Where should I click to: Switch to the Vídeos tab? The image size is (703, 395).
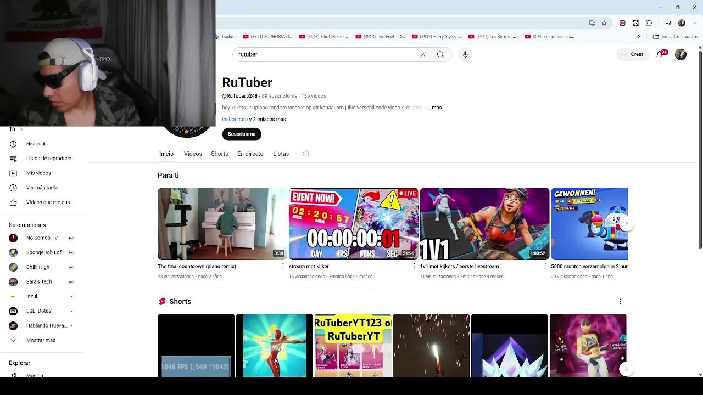(193, 154)
